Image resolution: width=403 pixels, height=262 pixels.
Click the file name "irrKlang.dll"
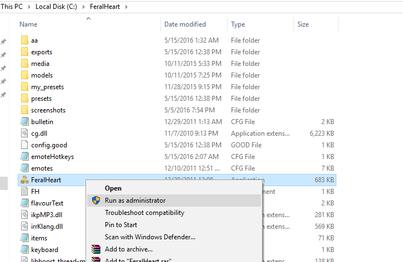tap(47, 227)
